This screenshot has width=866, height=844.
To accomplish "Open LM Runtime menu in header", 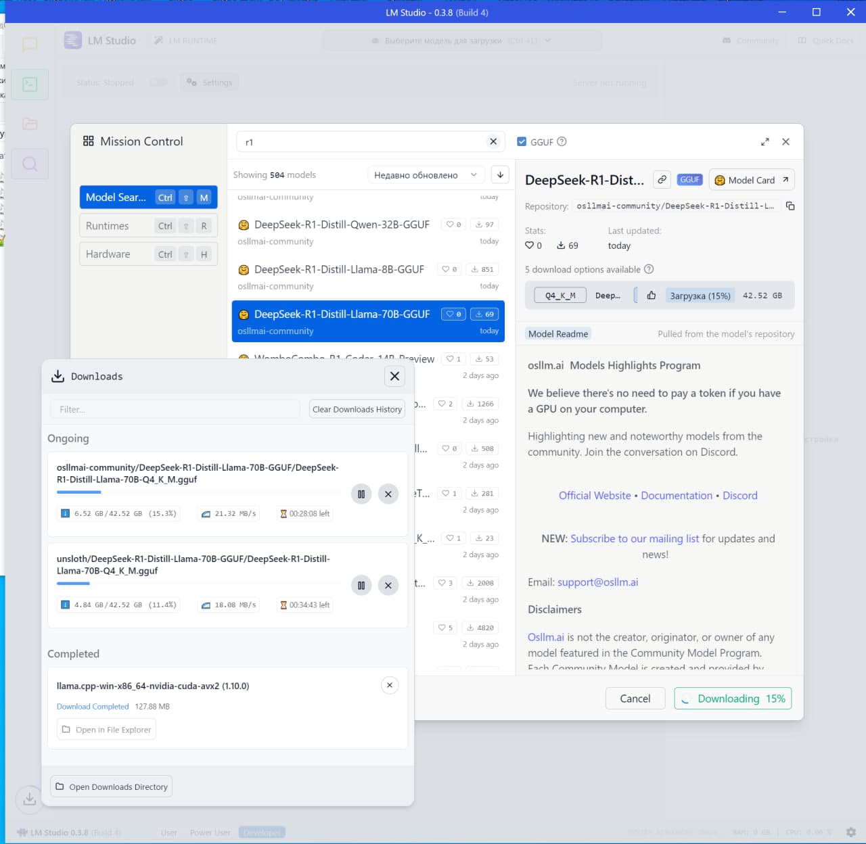I will (185, 41).
